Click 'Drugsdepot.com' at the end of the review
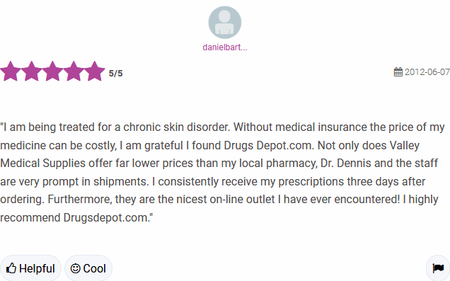Screen dimensions: 450x281 pyautogui.click(x=105, y=217)
